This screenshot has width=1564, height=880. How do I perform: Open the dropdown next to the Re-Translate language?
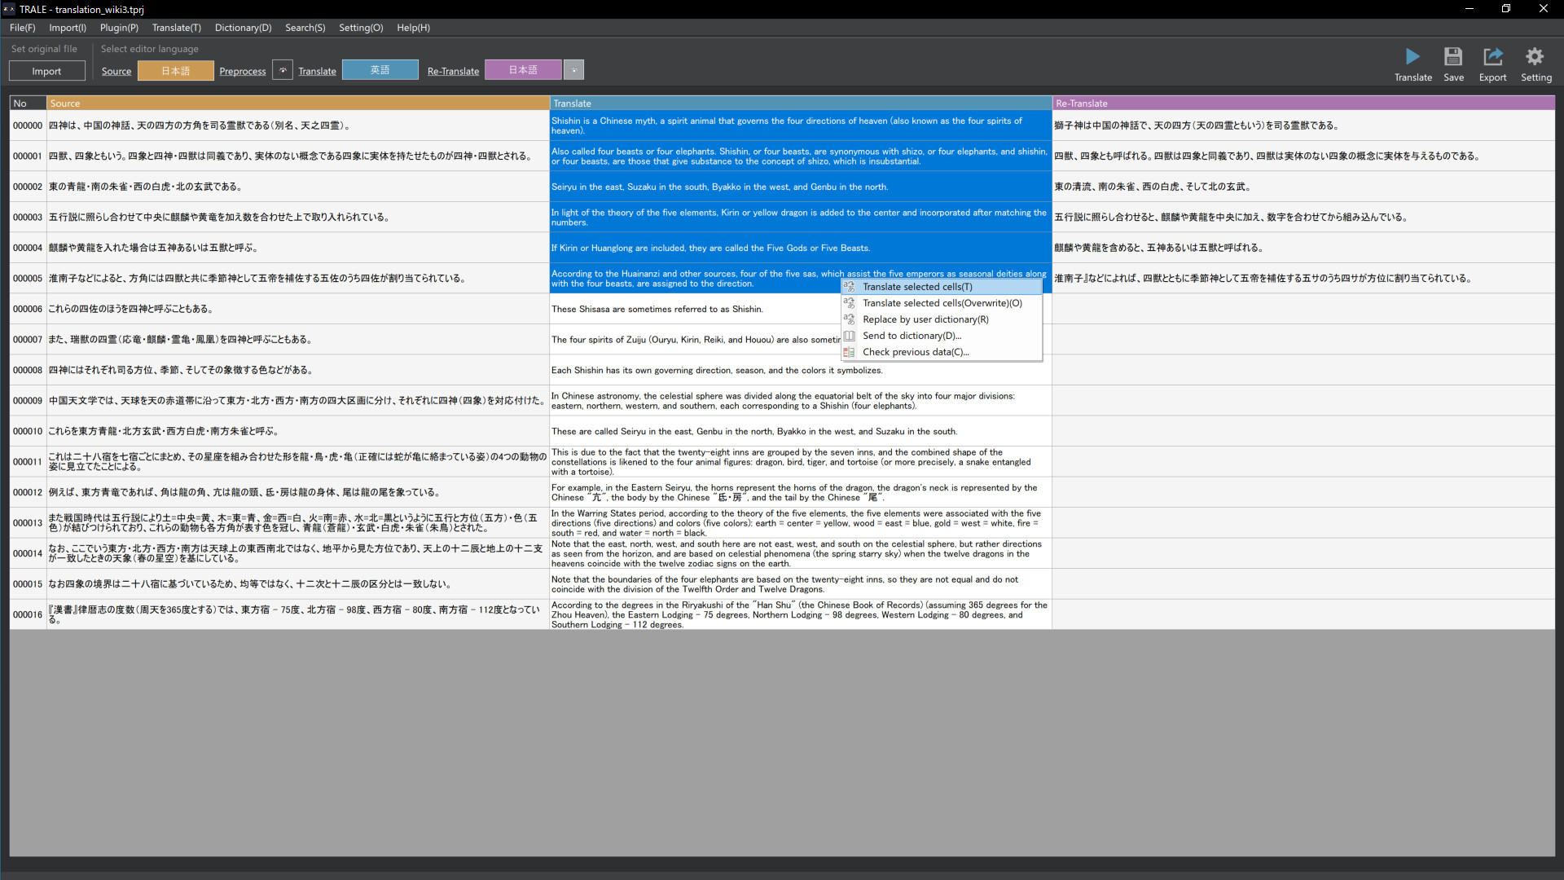573,69
